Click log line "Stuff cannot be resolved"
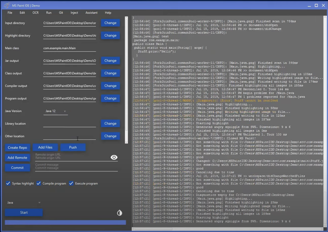 (x=205, y=101)
